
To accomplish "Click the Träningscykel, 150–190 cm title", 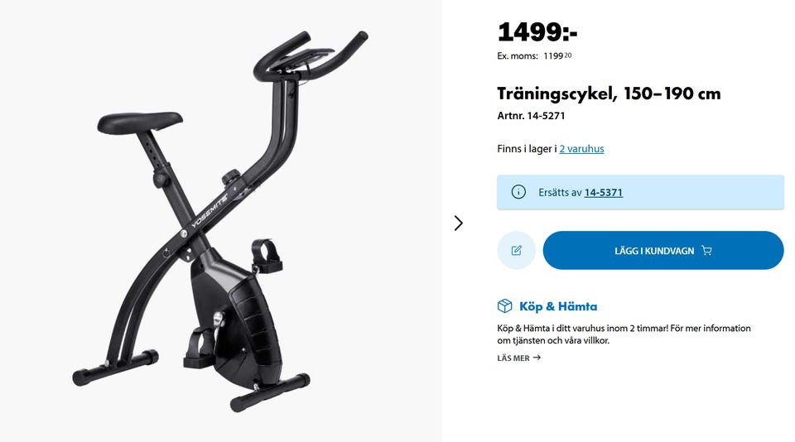I will pyautogui.click(x=609, y=94).
